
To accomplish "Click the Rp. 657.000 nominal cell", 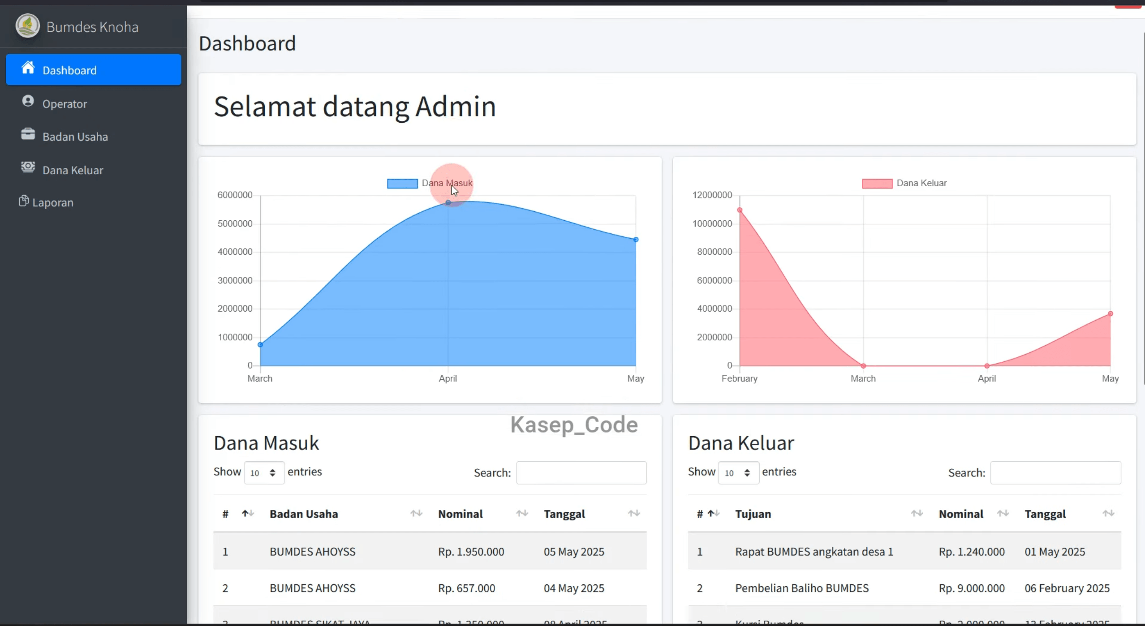I will (x=466, y=588).
